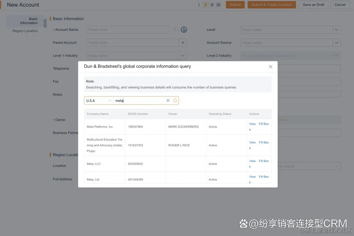Click the search magnifier icon in dialog
Screen dimensions: 354x236
pos(175,100)
